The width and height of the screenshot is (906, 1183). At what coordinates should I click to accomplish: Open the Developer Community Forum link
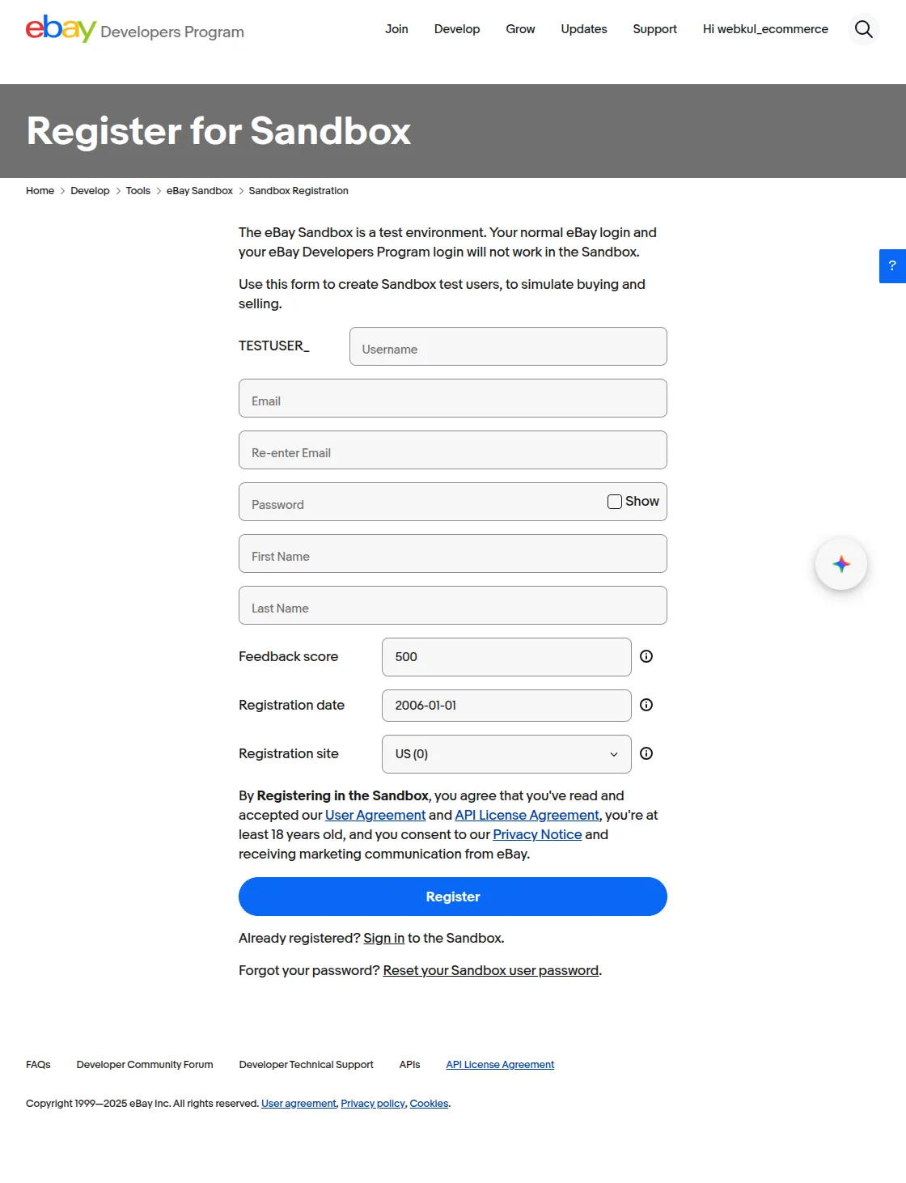pyautogui.click(x=145, y=1064)
